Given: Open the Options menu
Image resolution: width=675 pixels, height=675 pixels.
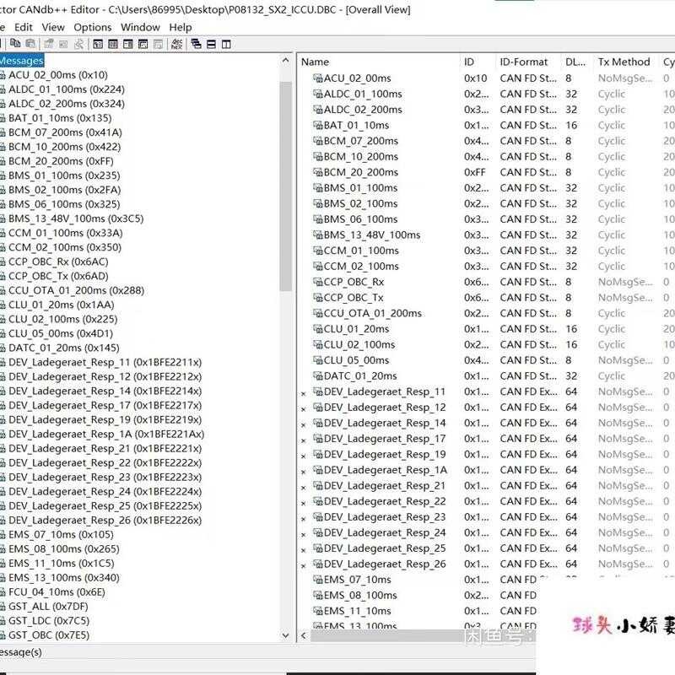Looking at the screenshot, I should [92, 26].
